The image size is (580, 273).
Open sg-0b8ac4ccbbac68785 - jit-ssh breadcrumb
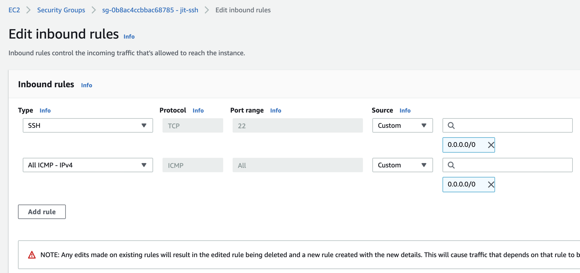150,10
